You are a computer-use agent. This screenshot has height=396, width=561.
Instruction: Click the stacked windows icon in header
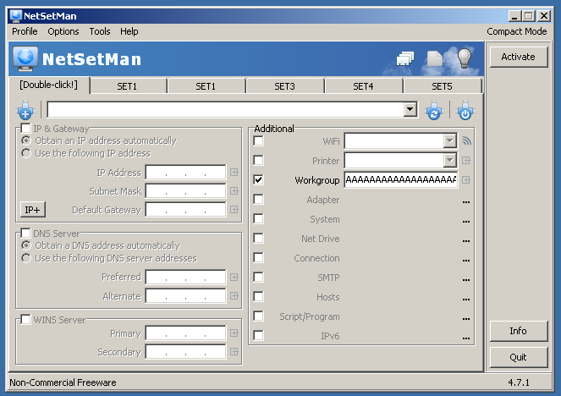tap(404, 59)
